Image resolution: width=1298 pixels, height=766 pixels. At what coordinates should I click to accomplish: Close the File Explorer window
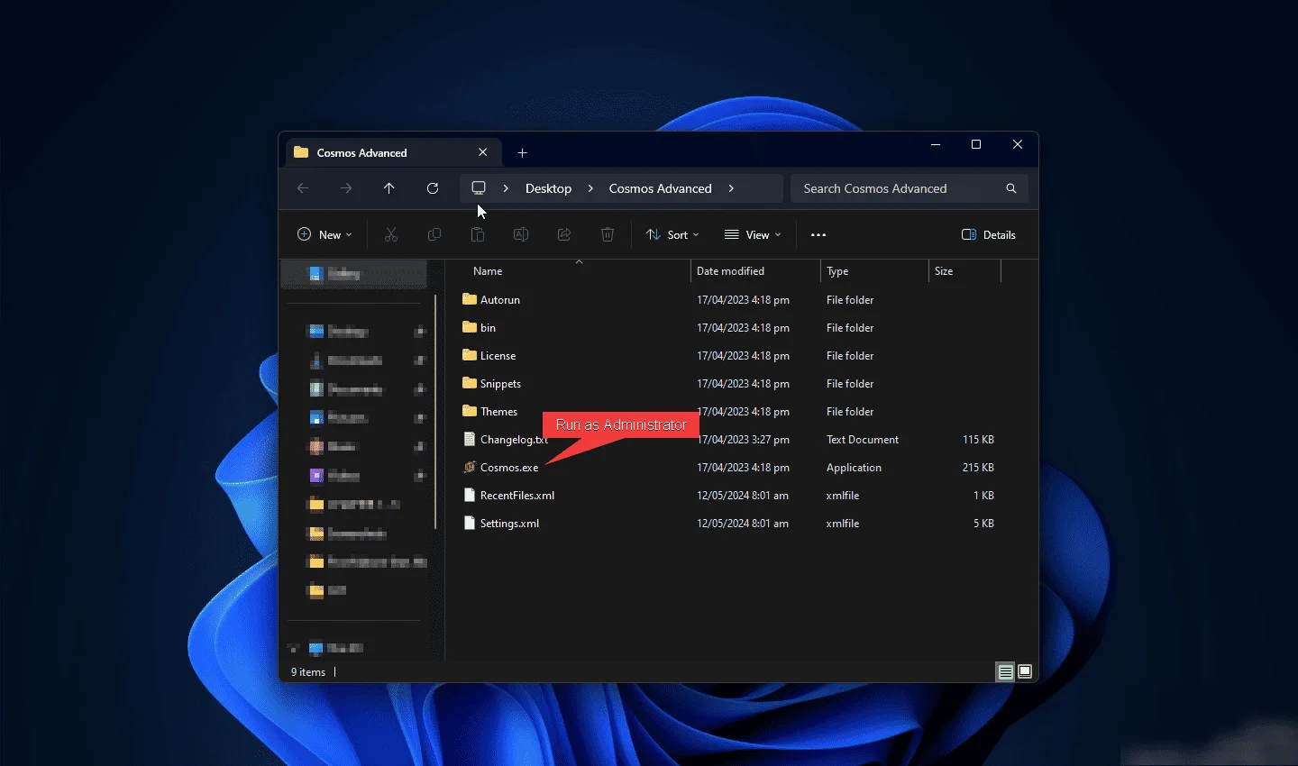[x=1018, y=144]
